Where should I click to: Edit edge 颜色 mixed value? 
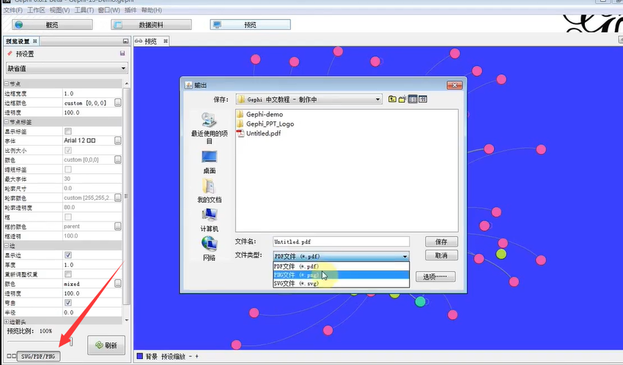(x=118, y=283)
